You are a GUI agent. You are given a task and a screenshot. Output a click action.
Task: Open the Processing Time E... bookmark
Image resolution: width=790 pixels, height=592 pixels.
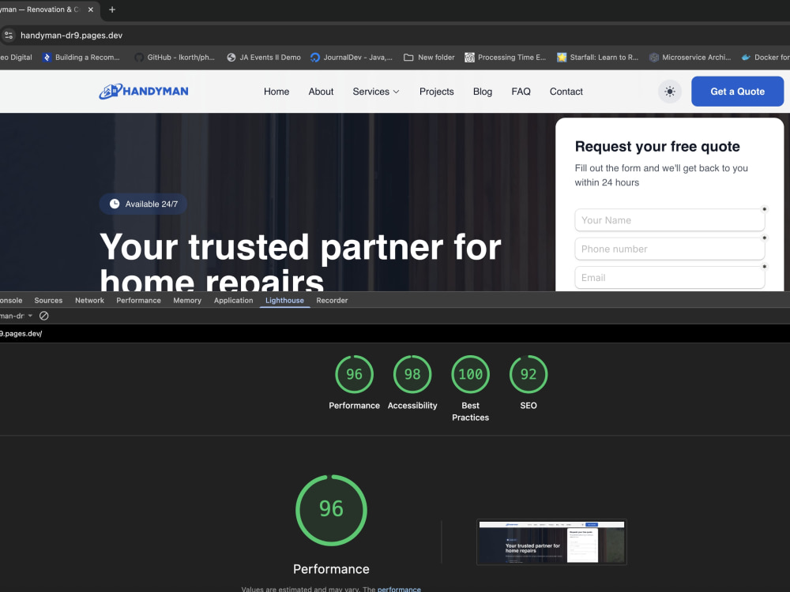[506, 58]
